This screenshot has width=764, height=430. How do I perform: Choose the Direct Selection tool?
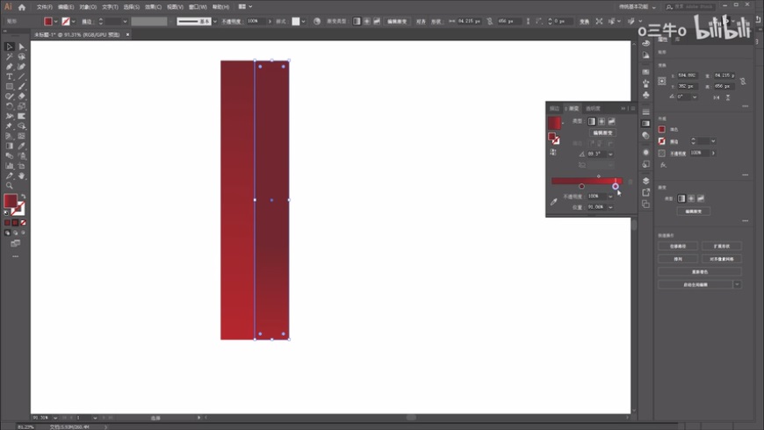point(22,47)
